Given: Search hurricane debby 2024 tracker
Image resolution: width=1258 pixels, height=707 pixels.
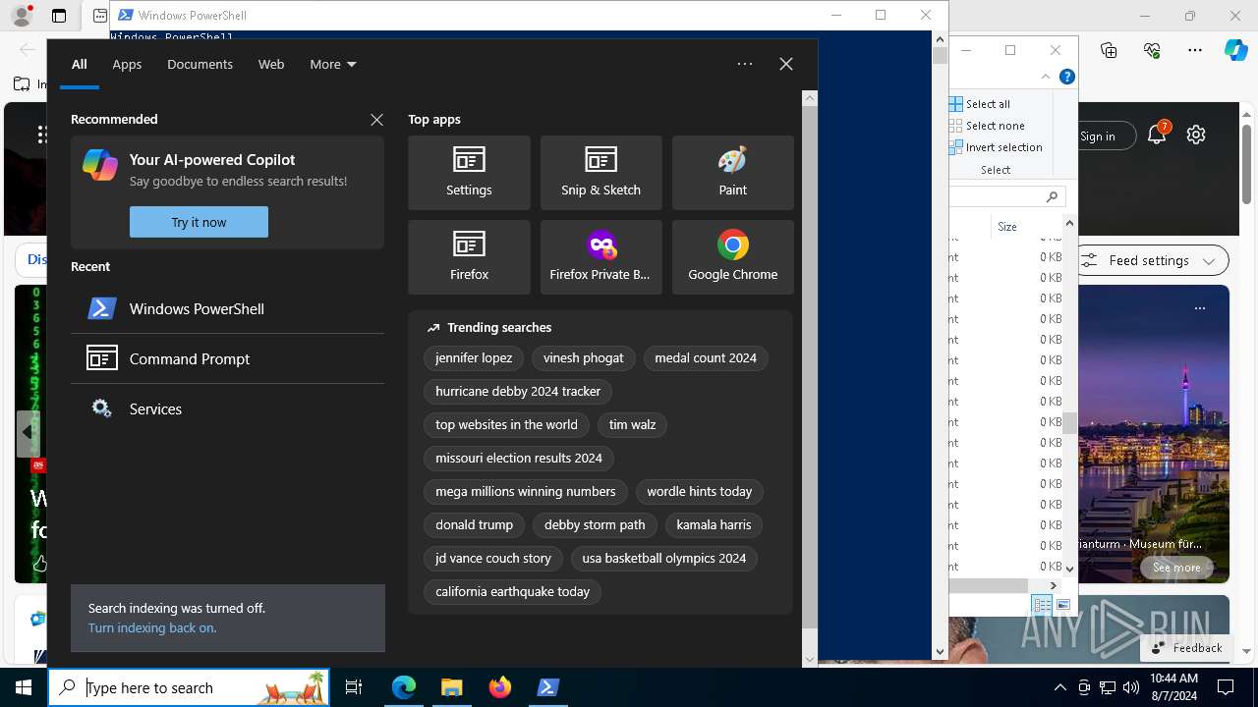Looking at the screenshot, I should point(518,392).
